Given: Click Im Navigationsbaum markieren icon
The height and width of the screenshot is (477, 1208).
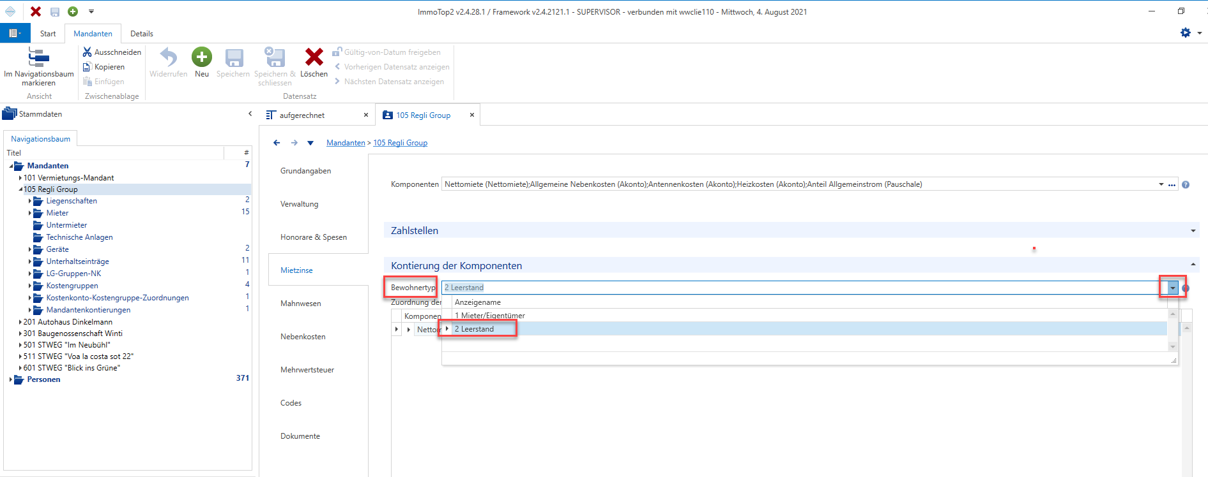Looking at the screenshot, I should tap(38, 58).
